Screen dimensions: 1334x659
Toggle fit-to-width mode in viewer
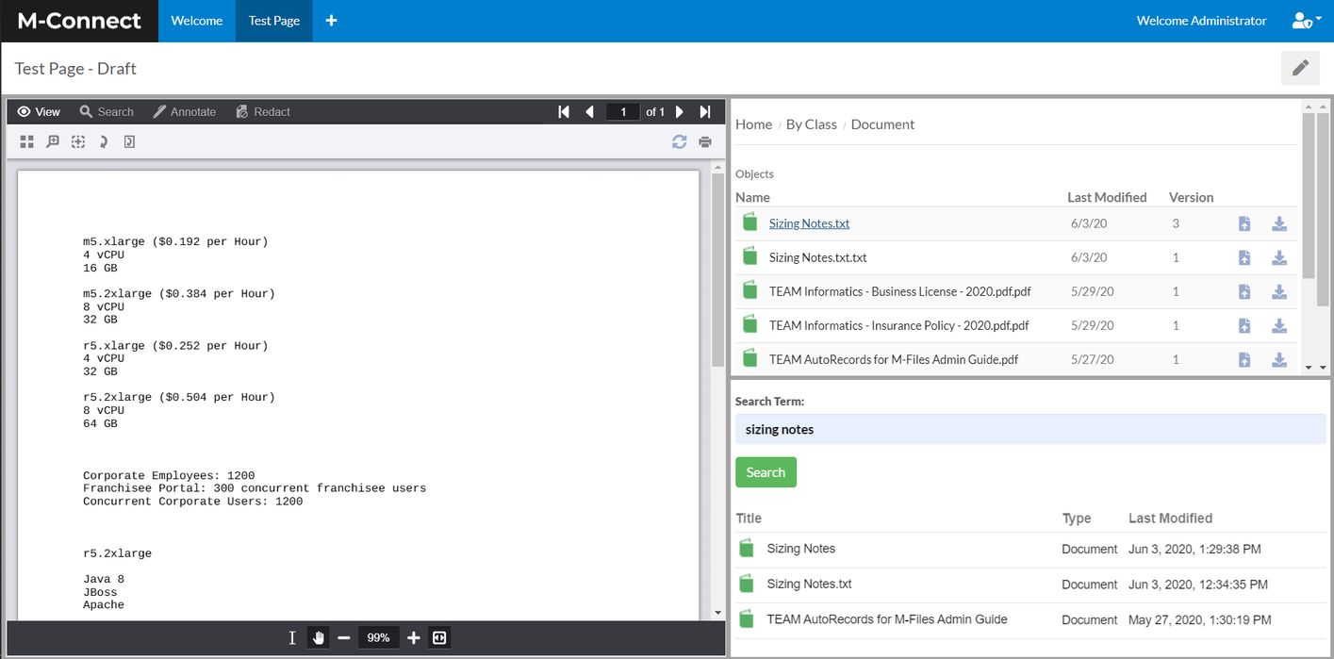pos(439,638)
